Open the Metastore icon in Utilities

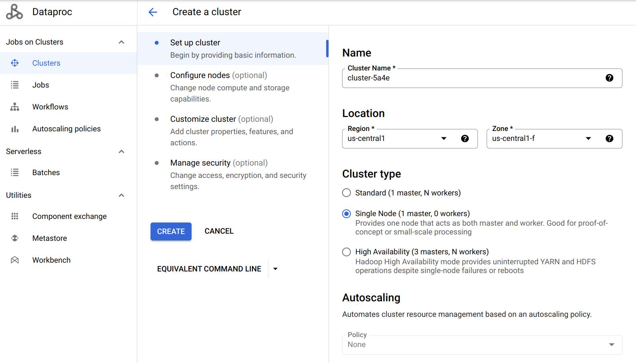(15, 238)
